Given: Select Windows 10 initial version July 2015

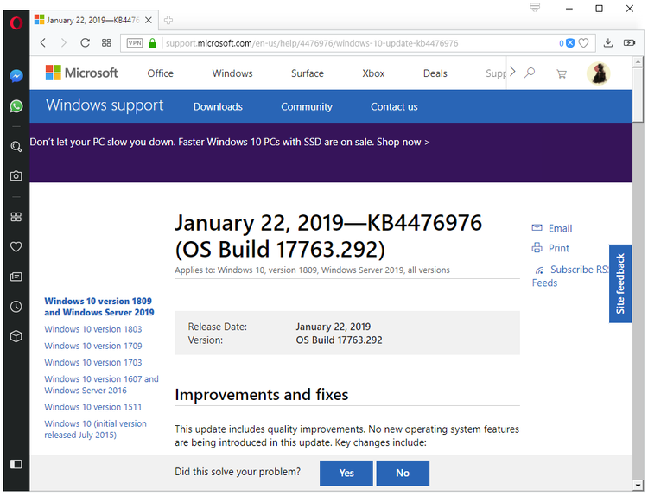Looking at the screenshot, I should (x=95, y=429).
